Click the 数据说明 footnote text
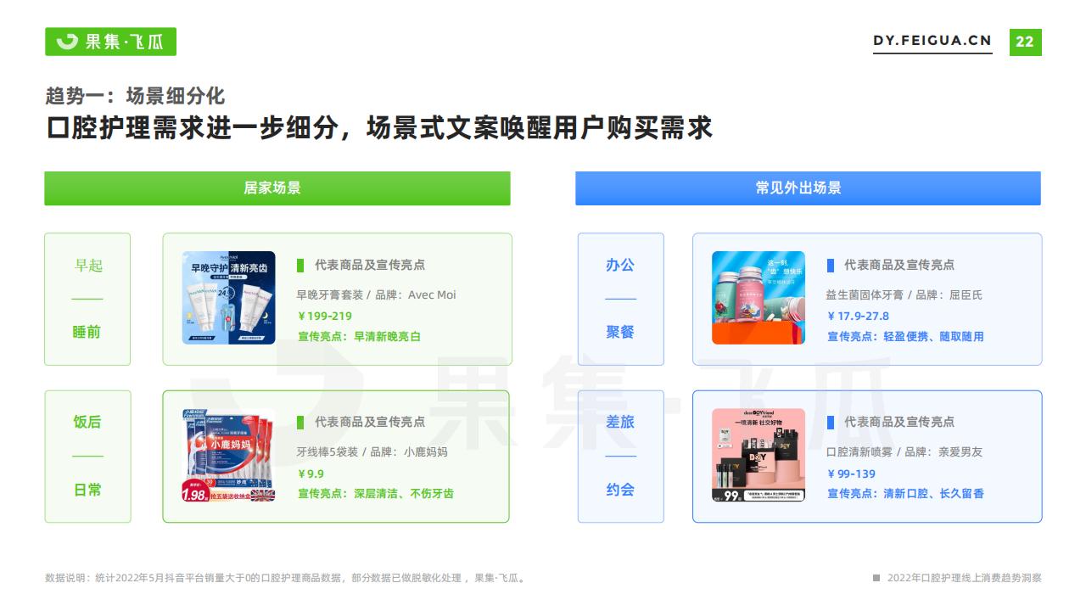Screen dimensions: 1086x611 coord(287,578)
